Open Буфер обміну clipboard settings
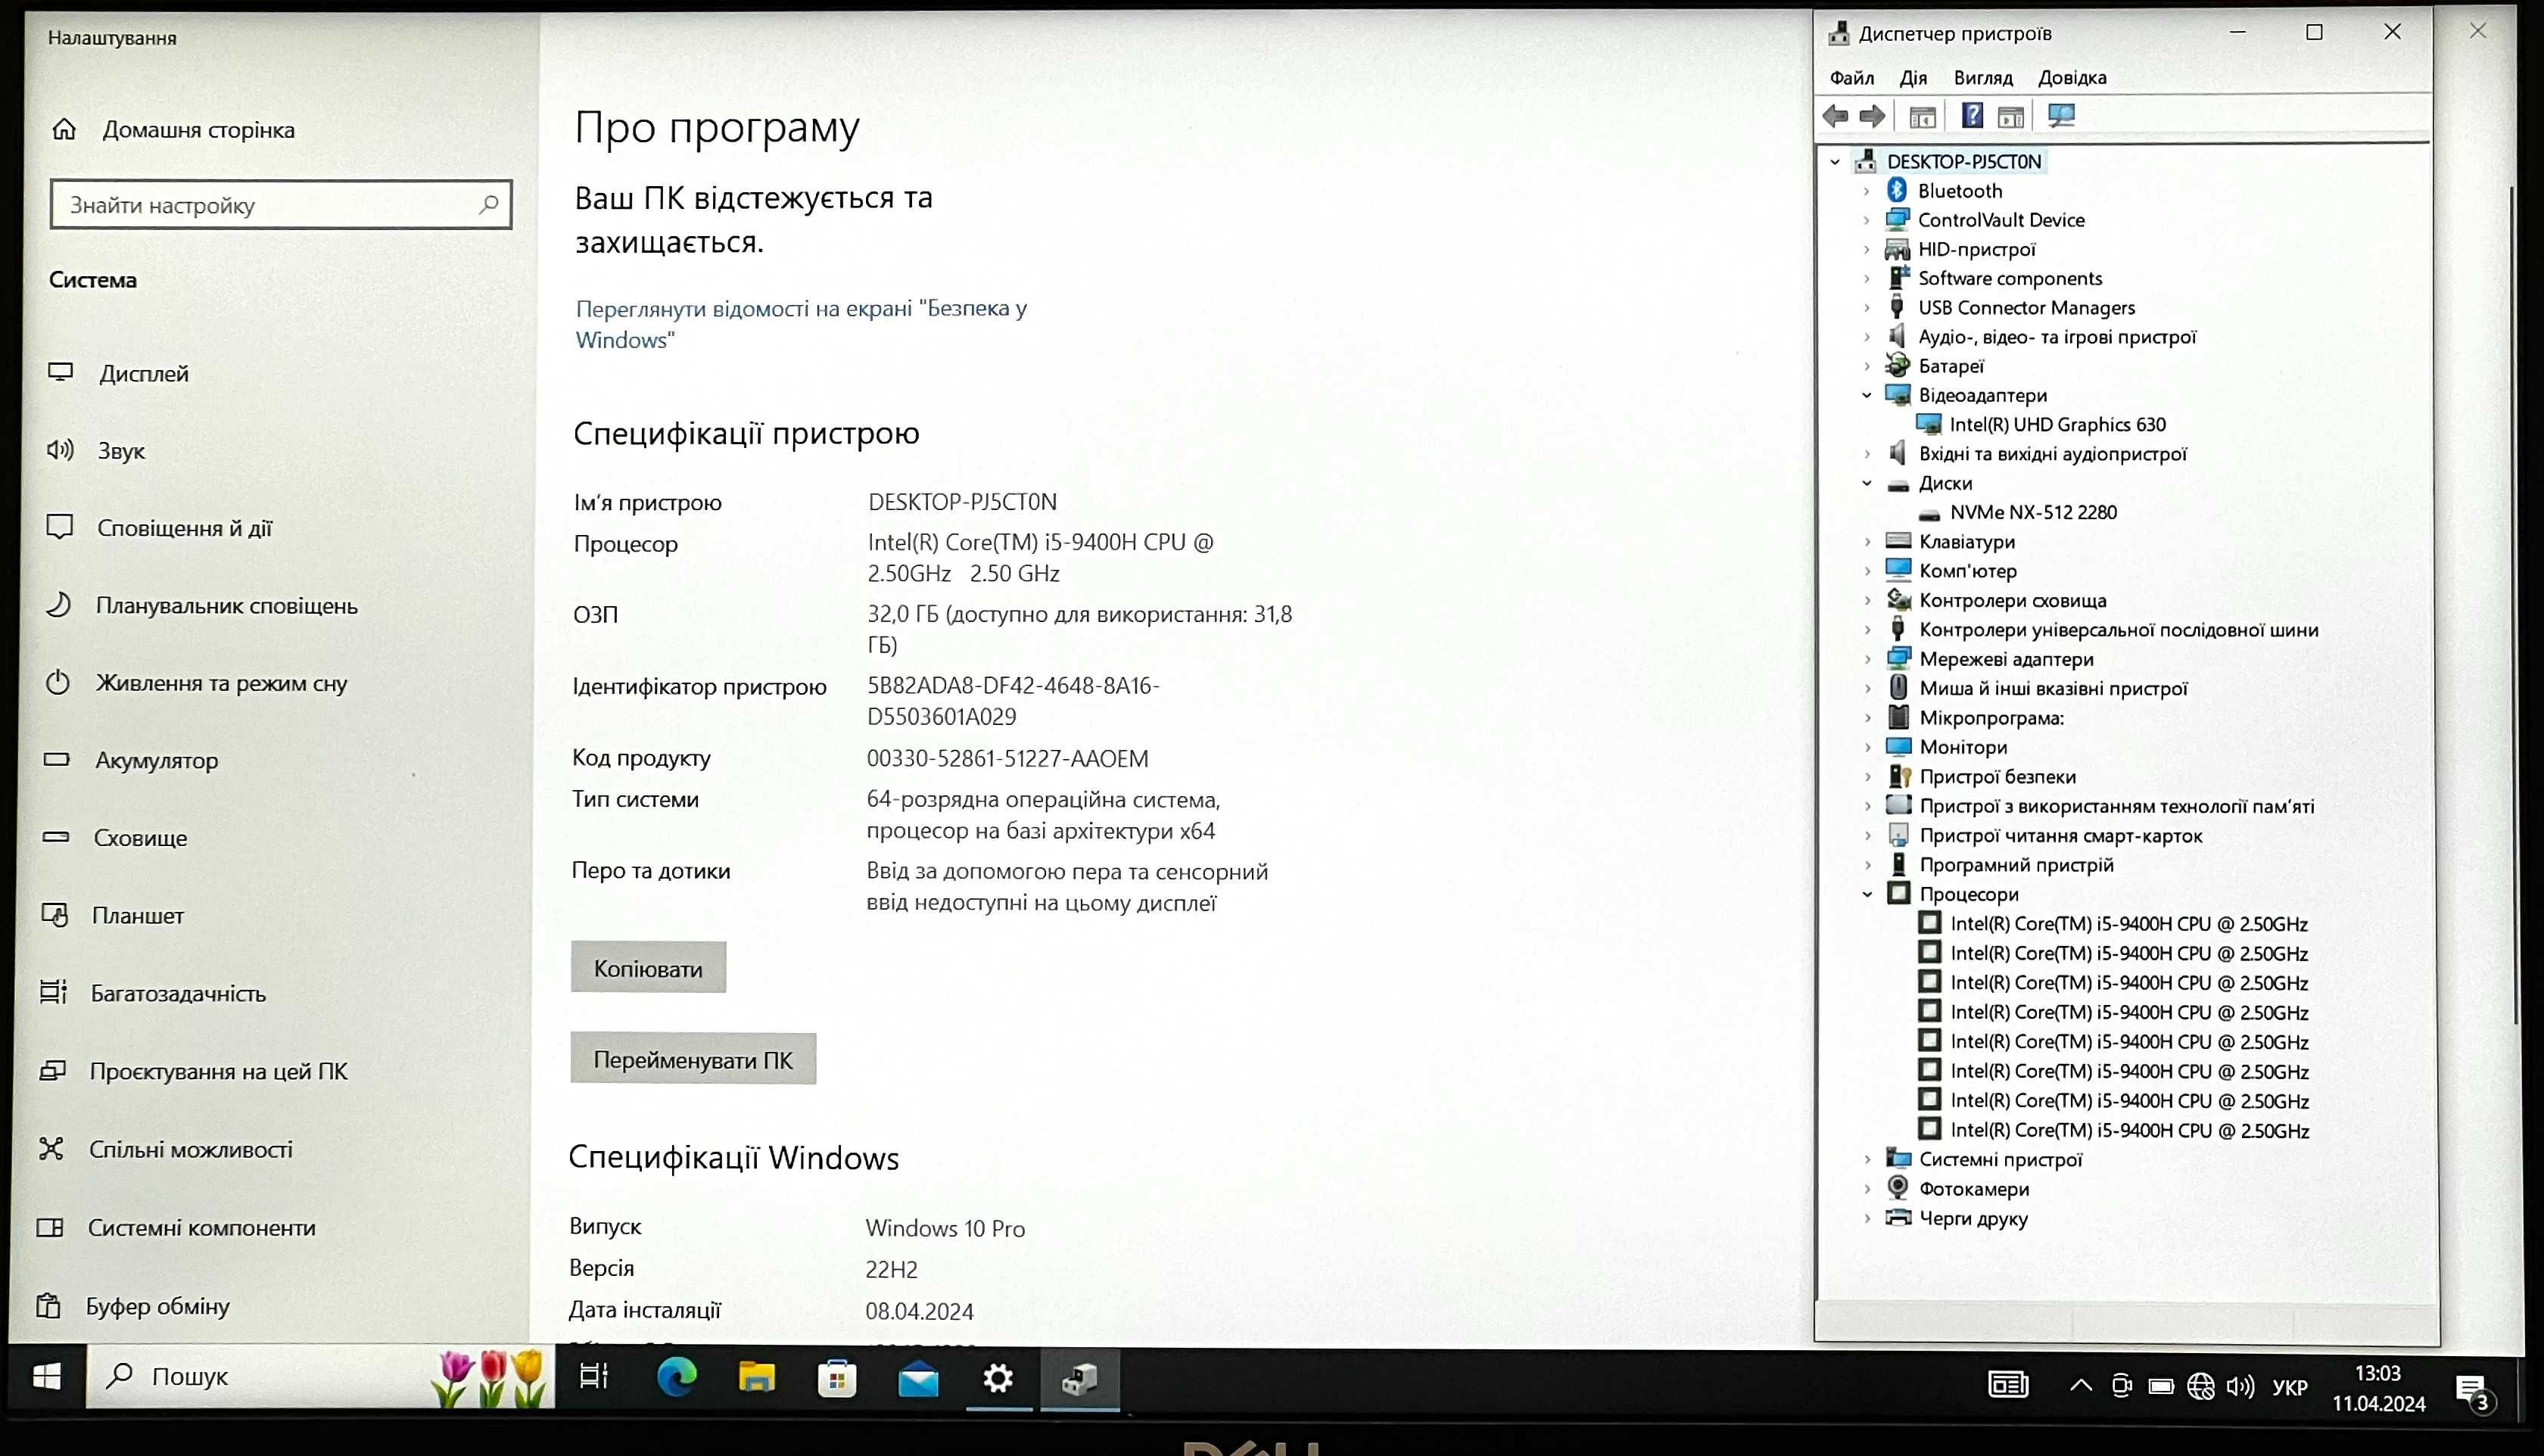 tap(157, 1307)
